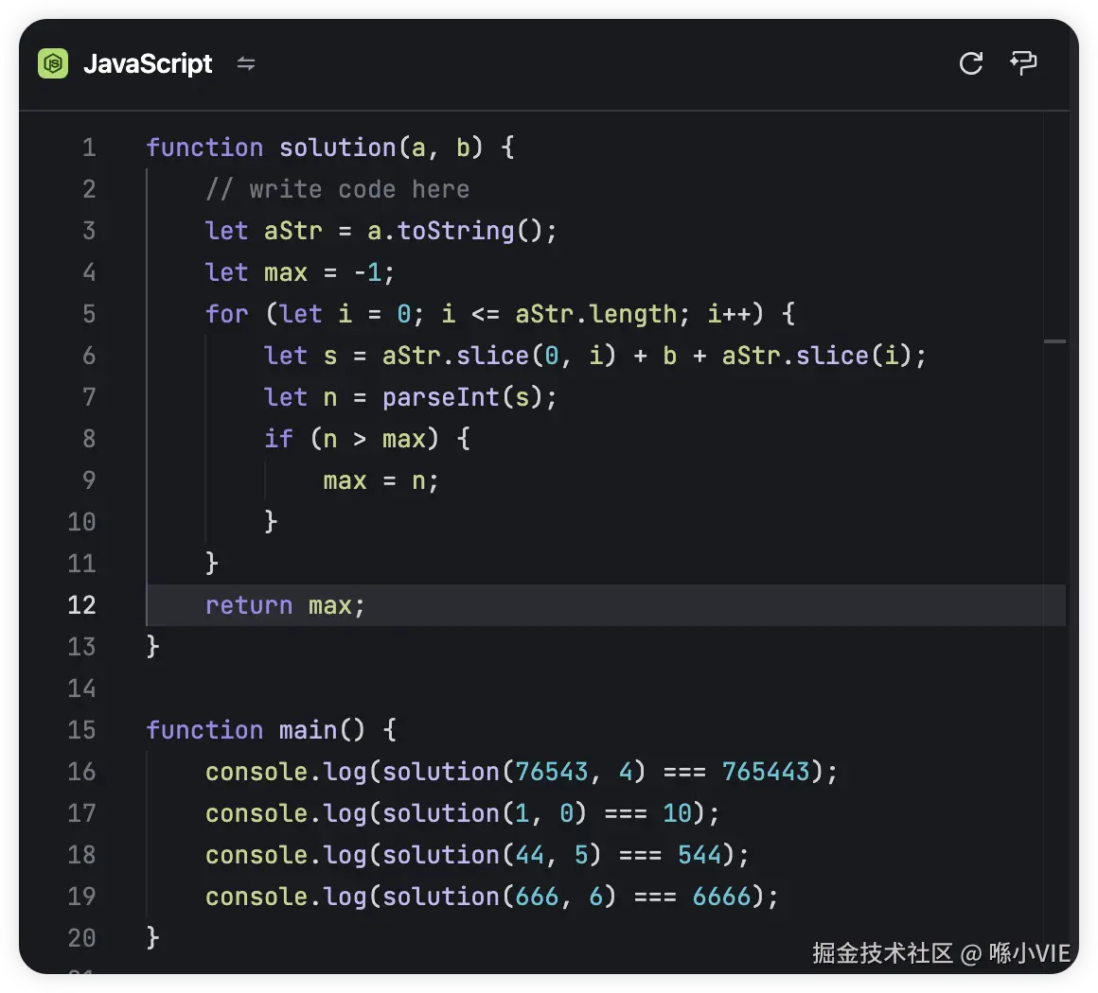The width and height of the screenshot is (1098, 993).
Task: Place cursor on the 'return max;' statement
Action: (x=285, y=605)
